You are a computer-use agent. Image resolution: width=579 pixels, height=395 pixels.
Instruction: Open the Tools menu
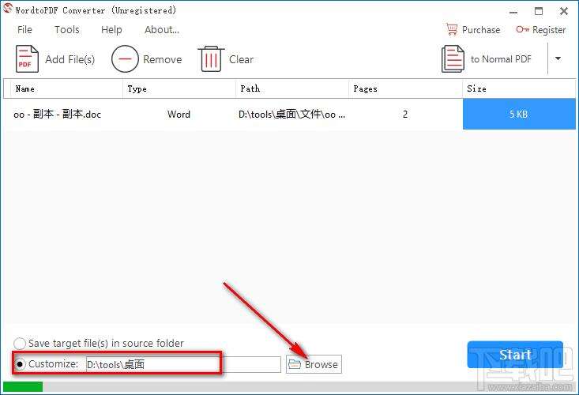coord(67,29)
